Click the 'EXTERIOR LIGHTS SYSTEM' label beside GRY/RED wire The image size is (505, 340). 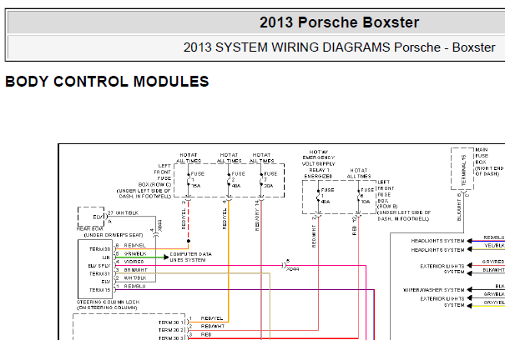pos(442,269)
